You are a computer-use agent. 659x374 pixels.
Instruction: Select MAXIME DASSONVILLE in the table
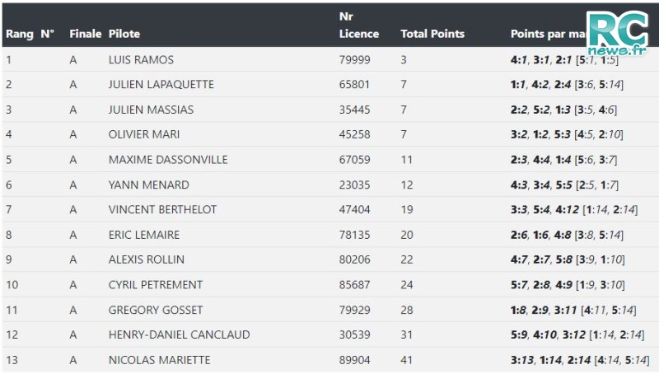pos(168,160)
